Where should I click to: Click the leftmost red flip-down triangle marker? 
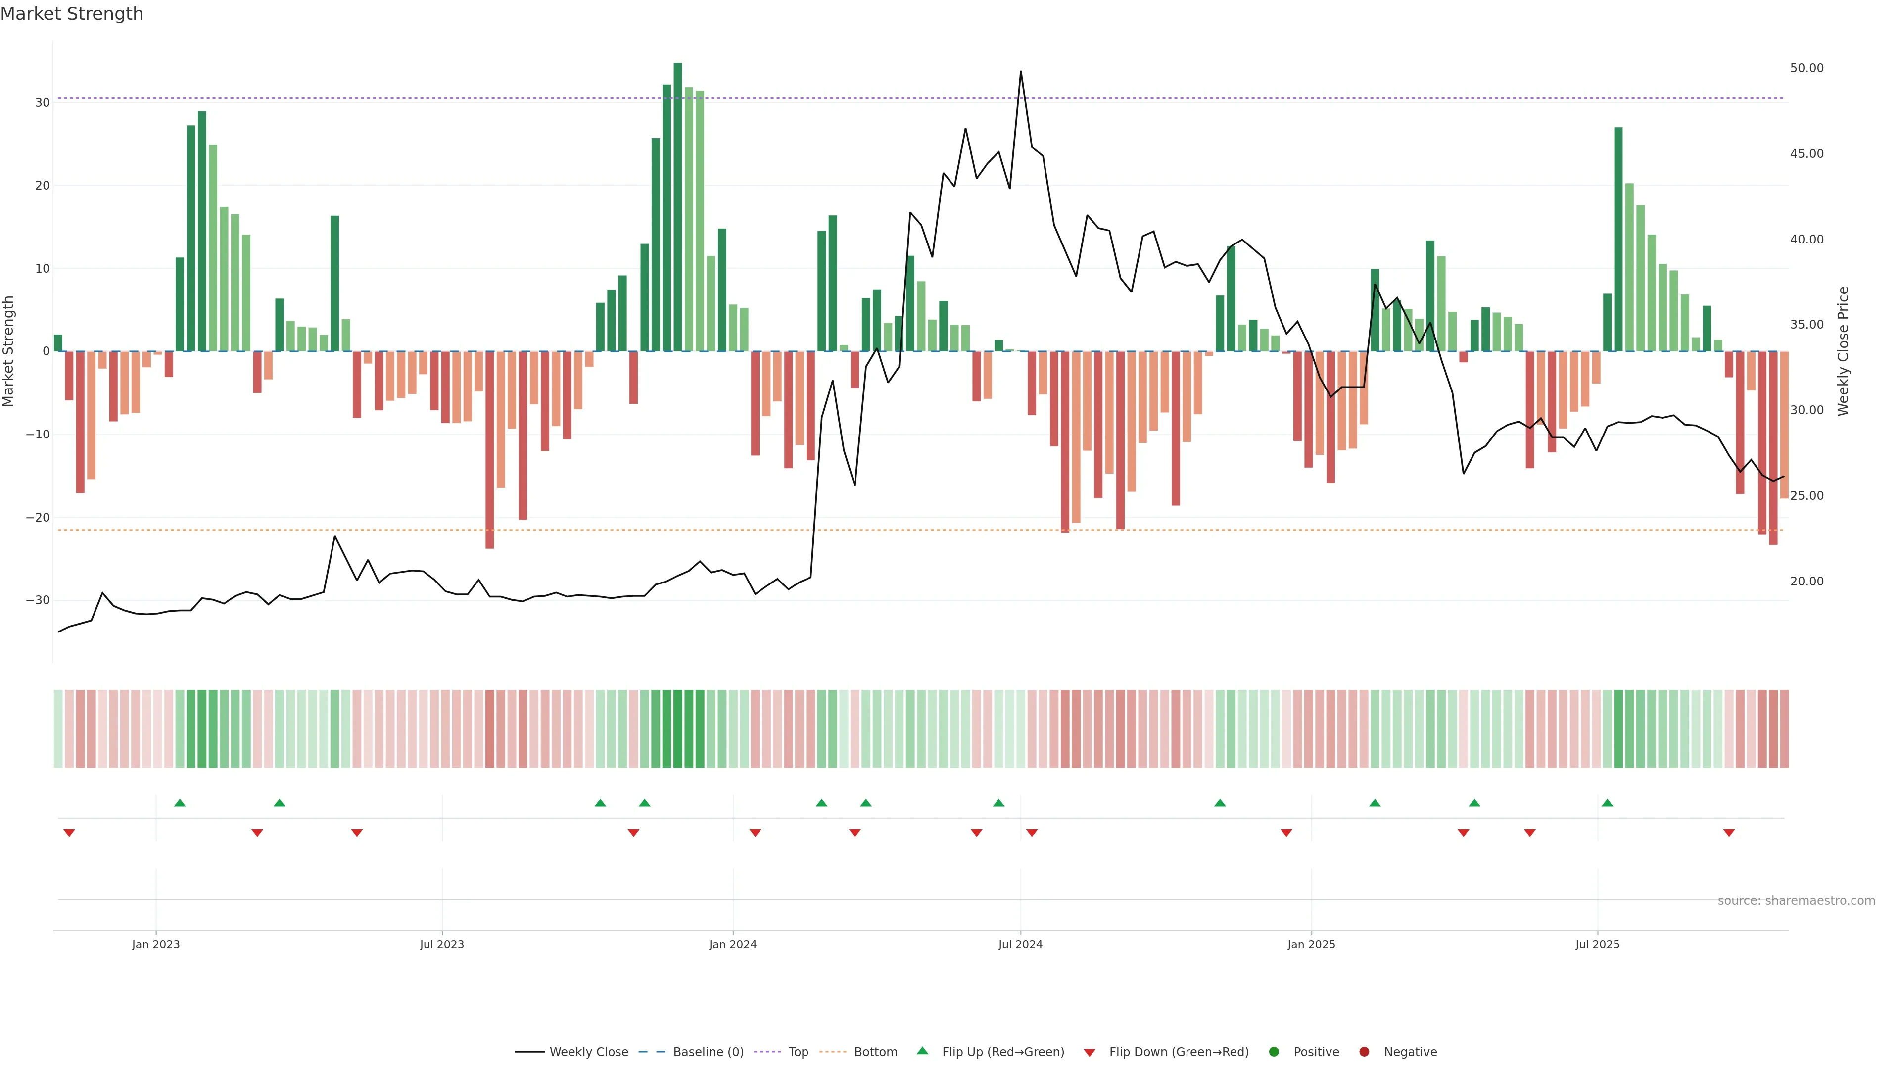click(69, 833)
